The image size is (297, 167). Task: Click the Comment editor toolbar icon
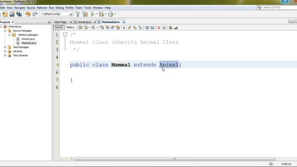click(170, 28)
